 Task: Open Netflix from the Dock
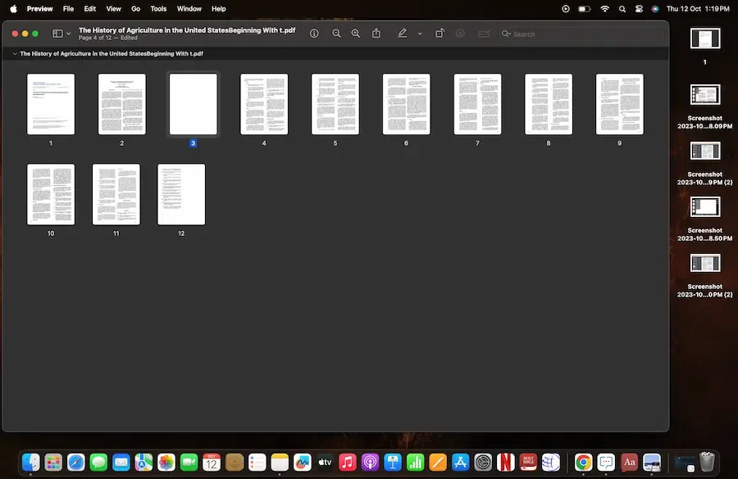point(506,462)
